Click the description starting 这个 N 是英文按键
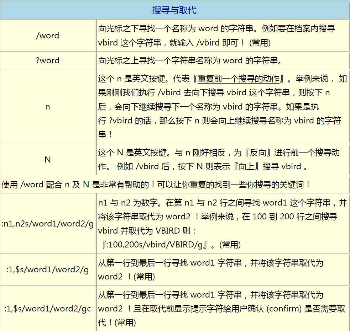The height and width of the screenshot is (331, 350). (x=223, y=159)
